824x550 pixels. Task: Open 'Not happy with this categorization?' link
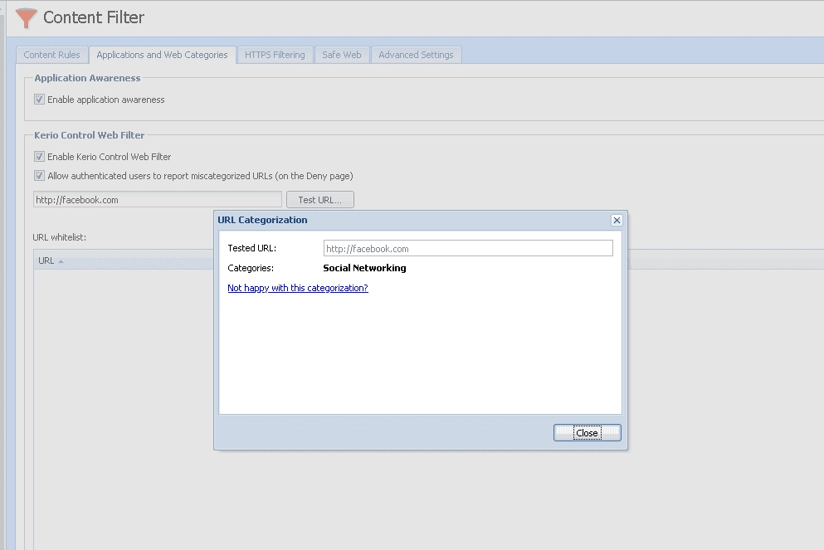(297, 288)
